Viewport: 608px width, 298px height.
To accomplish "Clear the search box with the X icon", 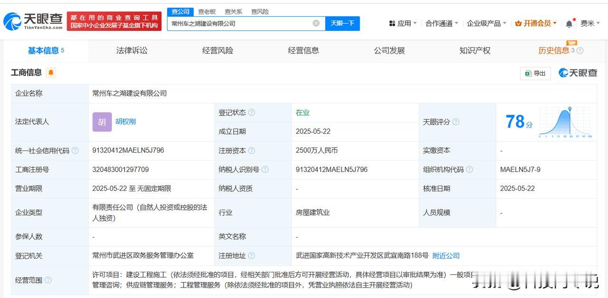I will (316, 23).
